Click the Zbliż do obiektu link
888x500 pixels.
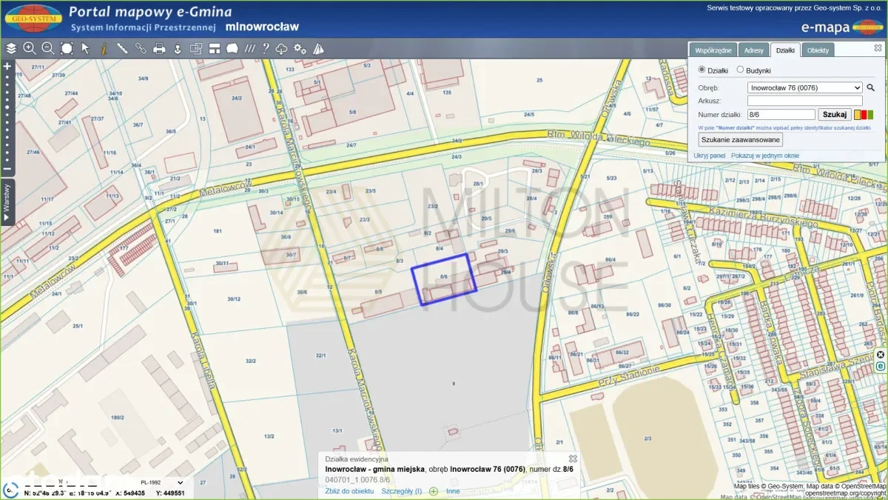point(349,491)
